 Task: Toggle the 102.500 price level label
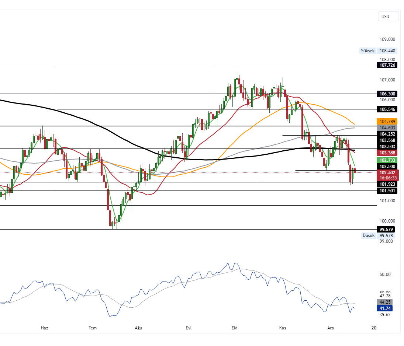pos(386,167)
